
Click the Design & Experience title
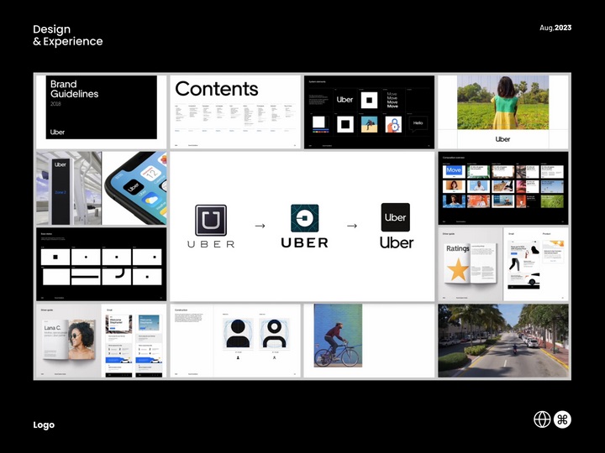click(68, 35)
